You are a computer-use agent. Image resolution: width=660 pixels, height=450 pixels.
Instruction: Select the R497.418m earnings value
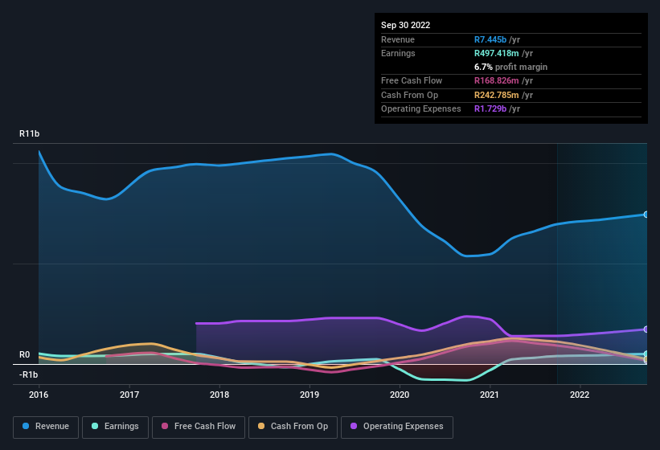(x=496, y=53)
